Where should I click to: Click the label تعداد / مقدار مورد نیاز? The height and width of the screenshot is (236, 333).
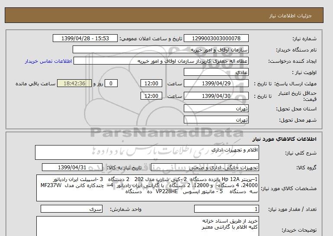click(x=292, y=209)
